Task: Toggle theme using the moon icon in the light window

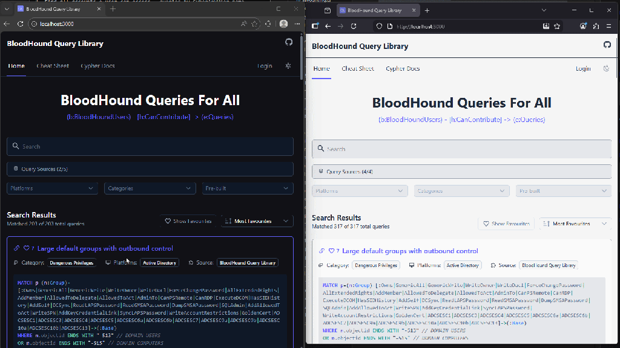Action: pos(607,68)
